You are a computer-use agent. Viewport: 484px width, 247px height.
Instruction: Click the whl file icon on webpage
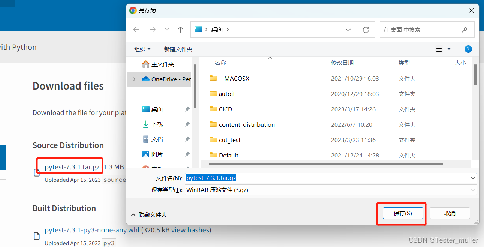(x=37, y=236)
